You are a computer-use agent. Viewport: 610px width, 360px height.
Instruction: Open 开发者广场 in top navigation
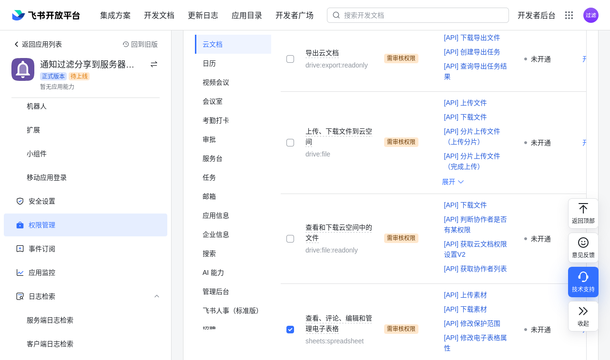click(295, 15)
